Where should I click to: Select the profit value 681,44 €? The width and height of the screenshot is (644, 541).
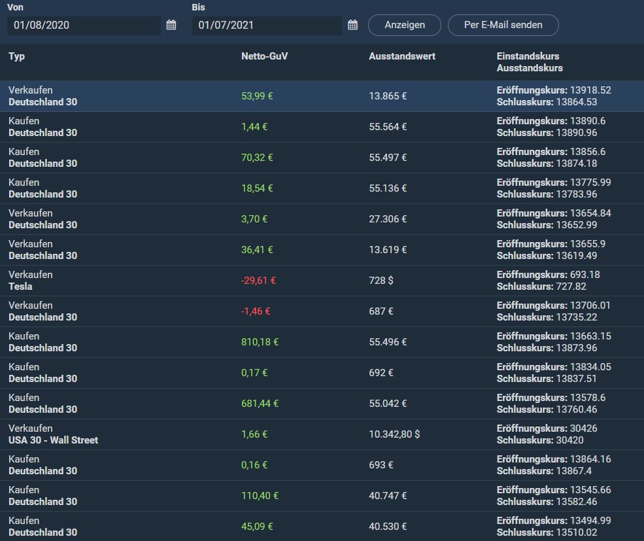pos(260,404)
